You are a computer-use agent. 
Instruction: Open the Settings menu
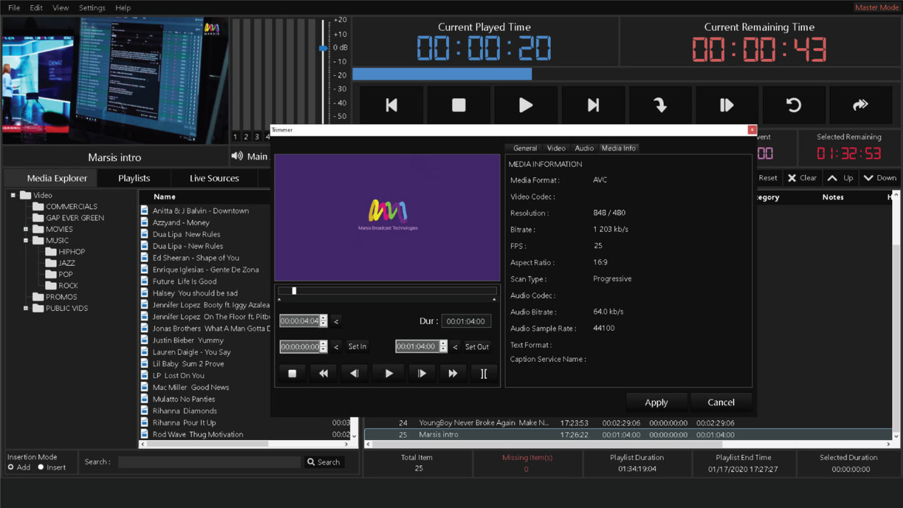coord(92,8)
